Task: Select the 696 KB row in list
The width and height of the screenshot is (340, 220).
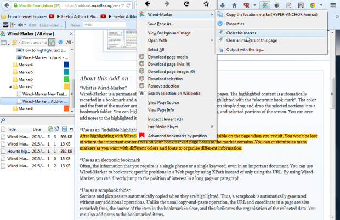Action: coord(37,137)
